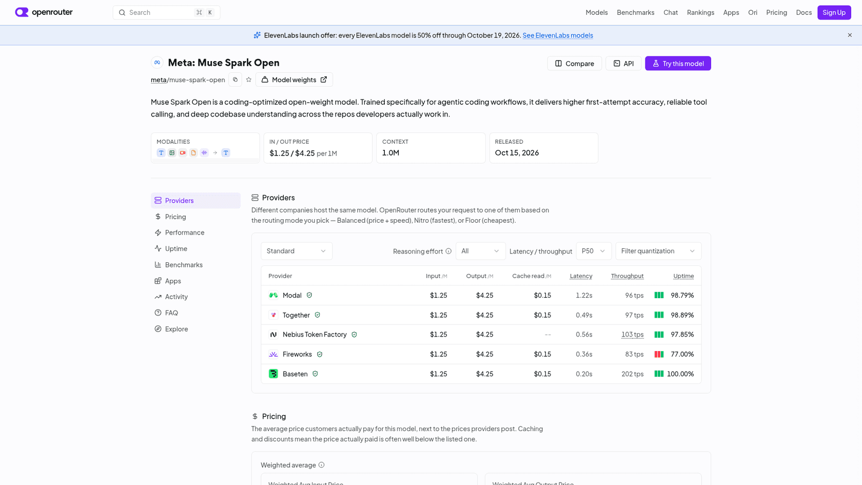
Task: Sort by the Throughput column header
Action: coord(627,276)
